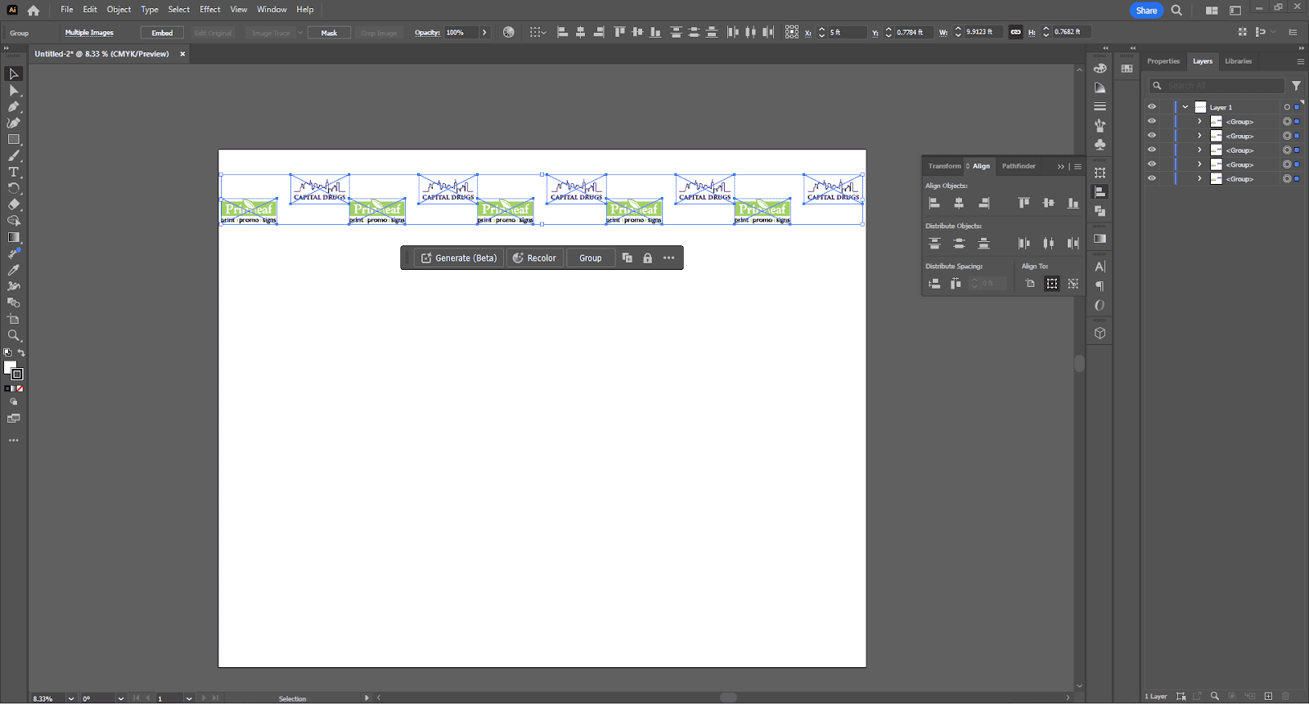Select the Pen tool
1309x704 pixels.
pyautogui.click(x=14, y=106)
